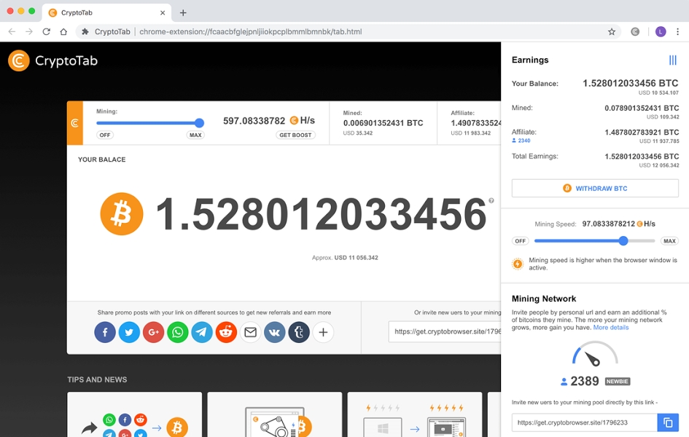The image size is (689, 437).
Task: Click the extension puzzle icon in address bar
Action: (x=85, y=31)
